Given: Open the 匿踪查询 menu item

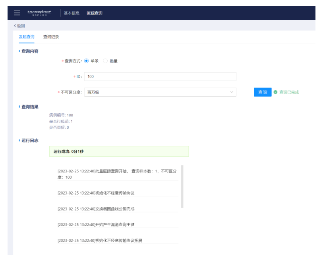Looking at the screenshot, I should (x=95, y=13).
